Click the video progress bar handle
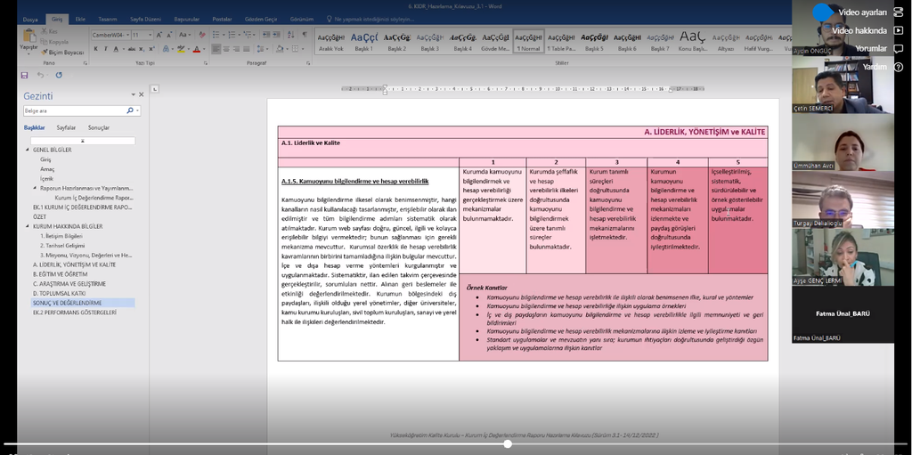 508,443
